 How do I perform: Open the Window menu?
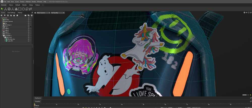(x=40, y=2)
